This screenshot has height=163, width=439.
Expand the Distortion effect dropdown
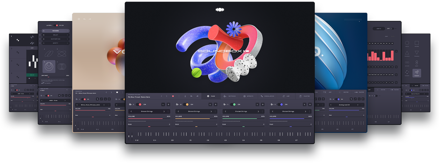56,39
